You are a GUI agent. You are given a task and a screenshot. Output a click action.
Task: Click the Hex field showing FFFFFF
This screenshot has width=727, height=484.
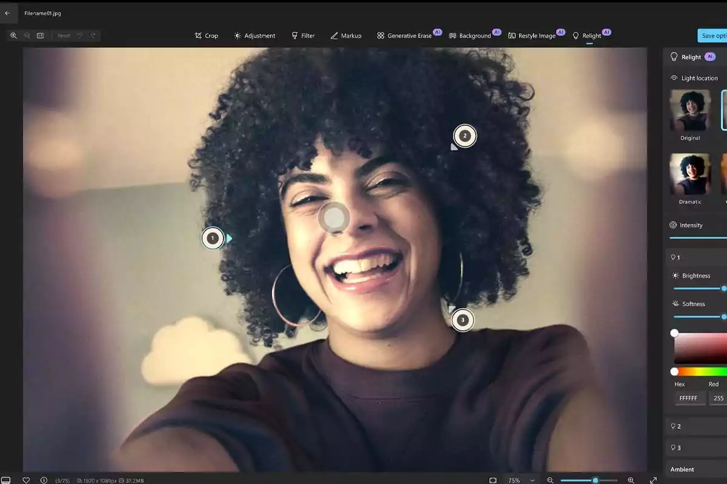689,398
